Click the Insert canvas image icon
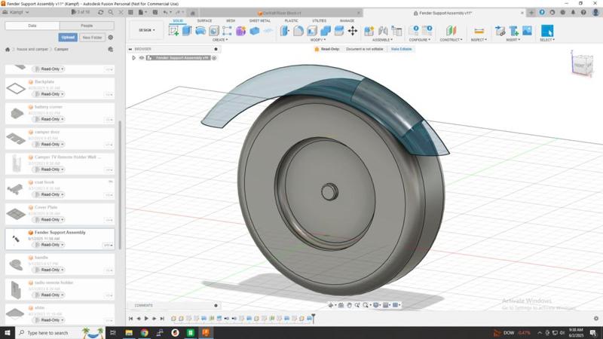Viewport: 603px width, 339px height. pyautogui.click(x=527, y=31)
